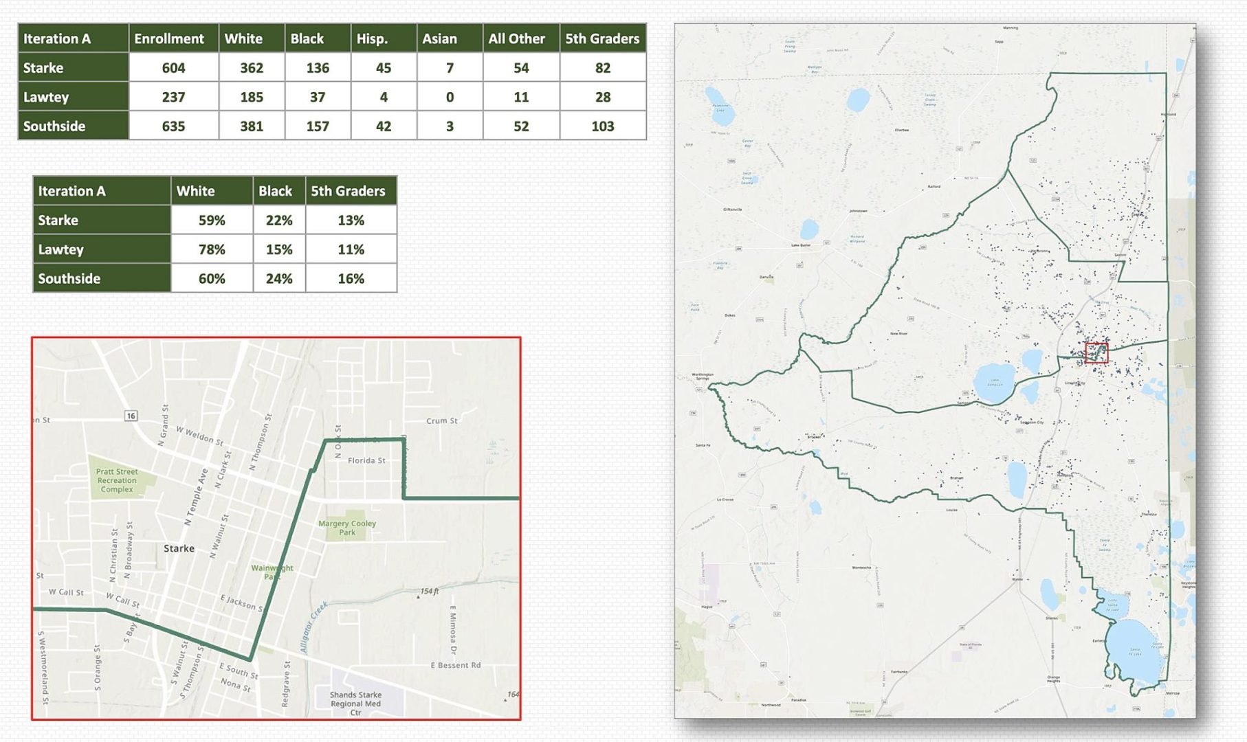Click Southside's 16% 5th Graders cell
The width and height of the screenshot is (1247, 742).
(351, 279)
